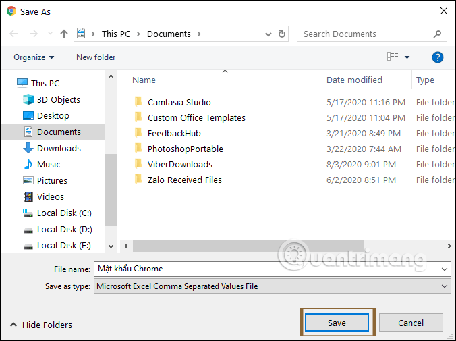The height and width of the screenshot is (341, 456).
Task: Click the Save button
Action: [337, 323]
